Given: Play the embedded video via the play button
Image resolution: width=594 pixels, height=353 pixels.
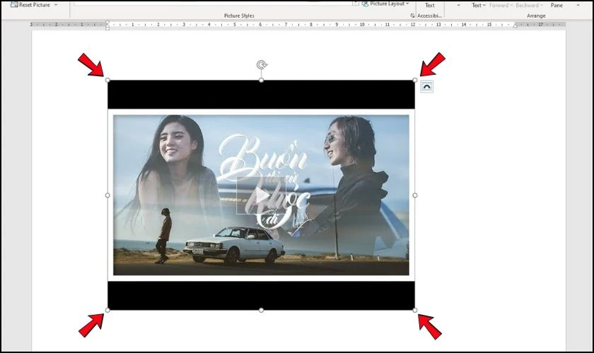Looking at the screenshot, I should tap(261, 196).
